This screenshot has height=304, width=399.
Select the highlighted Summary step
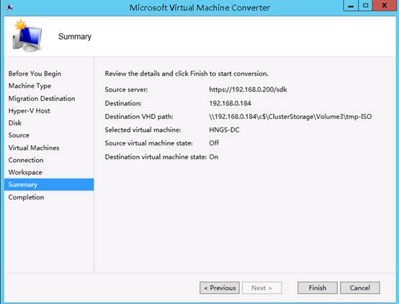[49, 184]
